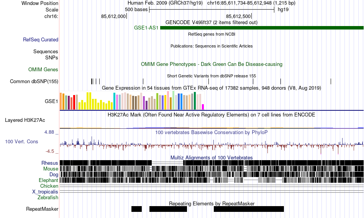The image size is (364, 218).
Task: Click the GSE1-AS1 green gene bar
Action: pyautogui.click(x=262, y=28)
